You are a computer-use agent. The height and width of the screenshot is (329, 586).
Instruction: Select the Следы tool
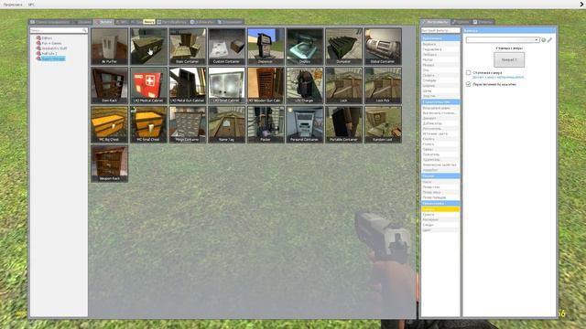(440, 225)
